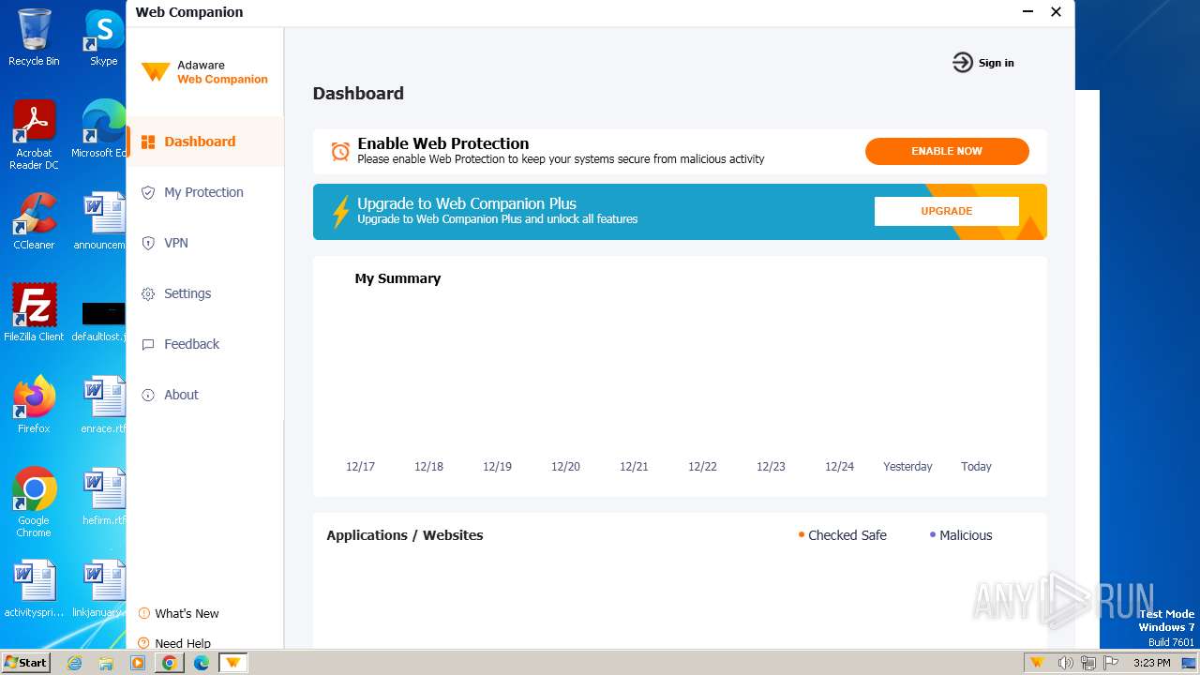The height and width of the screenshot is (675, 1200).
Task: Click the Malicious legend entry
Action: [960, 535]
